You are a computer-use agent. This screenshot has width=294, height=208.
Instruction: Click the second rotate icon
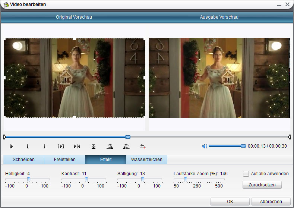coord(126,146)
